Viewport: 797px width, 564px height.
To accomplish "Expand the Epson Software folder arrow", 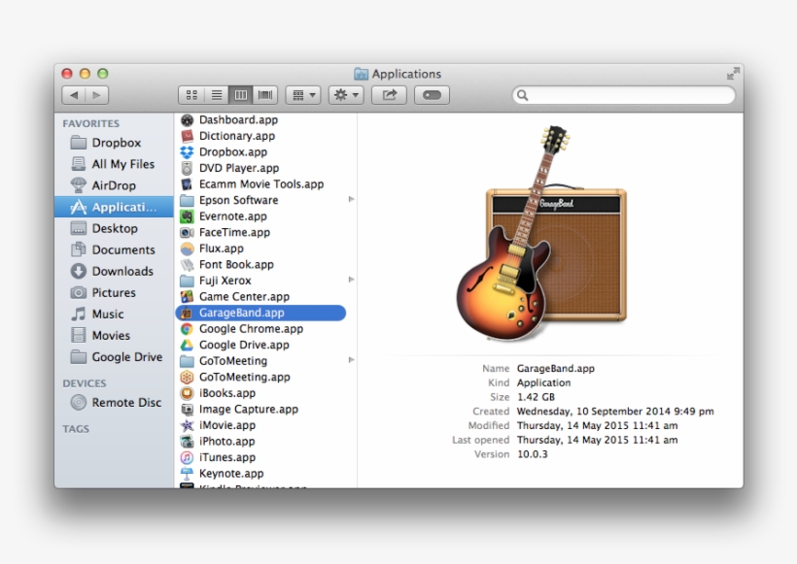I will [x=351, y=200].
